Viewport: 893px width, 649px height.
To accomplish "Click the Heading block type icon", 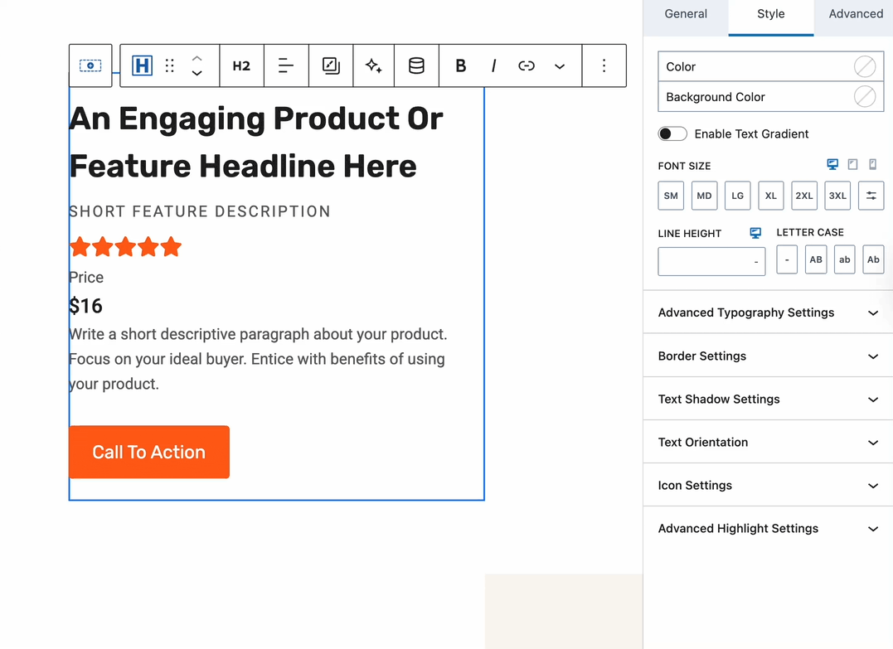I will 142,66.
